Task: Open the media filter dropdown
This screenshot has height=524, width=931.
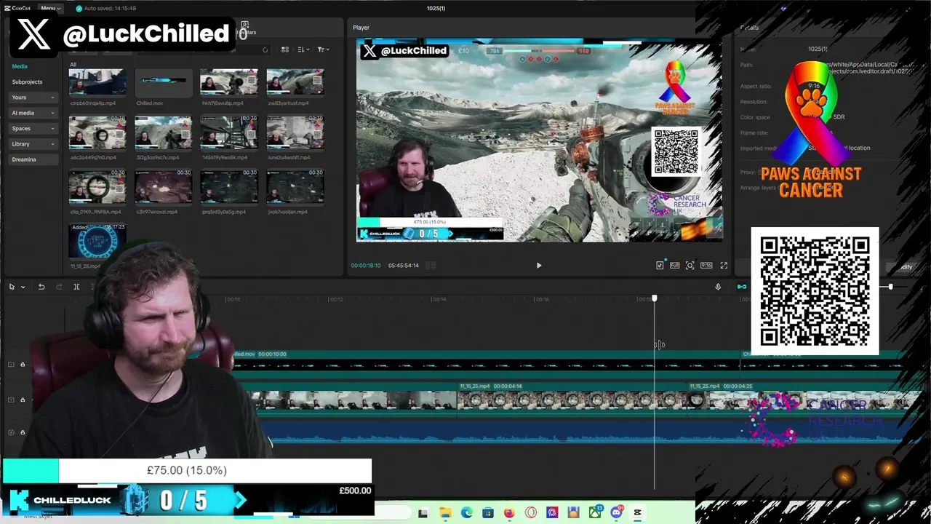Action: coord(323,49)
